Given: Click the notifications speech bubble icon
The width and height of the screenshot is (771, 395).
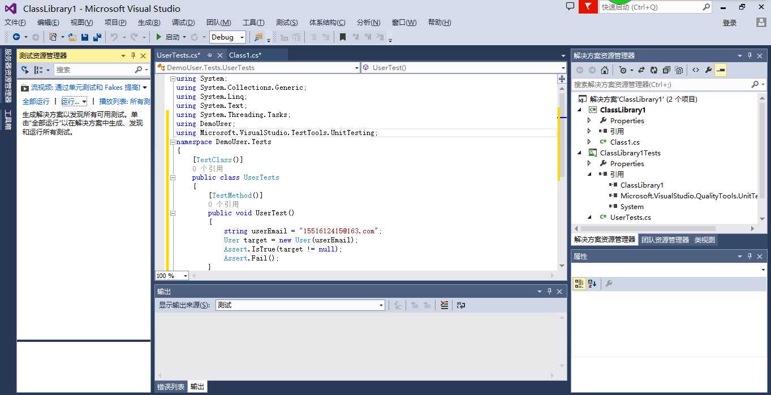Looking at the screenshot, I should (x=570, y=6).
